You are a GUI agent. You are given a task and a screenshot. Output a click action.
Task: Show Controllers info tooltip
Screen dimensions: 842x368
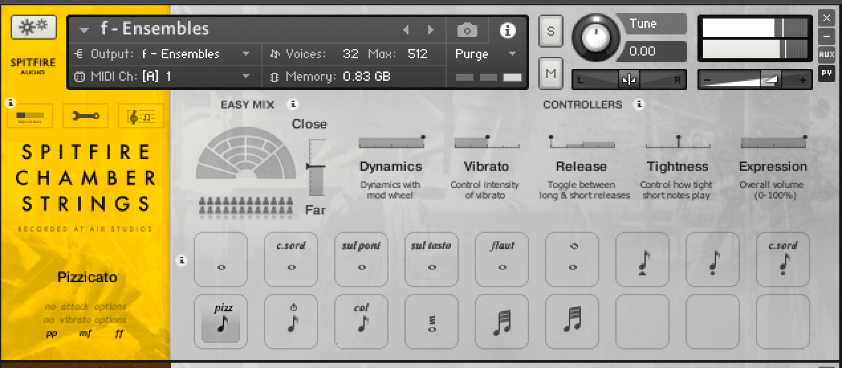coord(639,105)
